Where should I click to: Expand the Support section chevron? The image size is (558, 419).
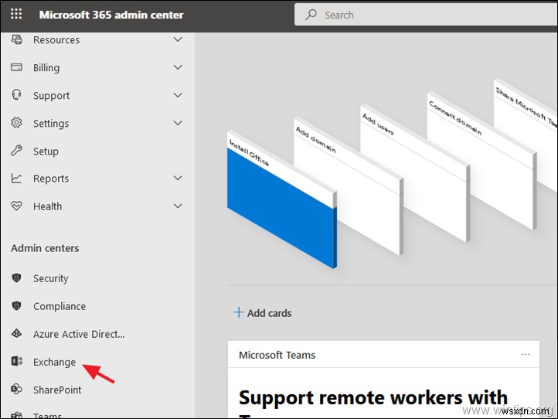coord(178,95)
